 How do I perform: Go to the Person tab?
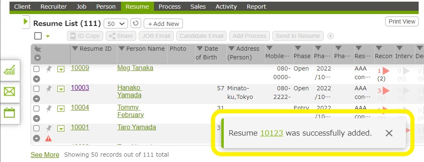[x=106, y=7]
